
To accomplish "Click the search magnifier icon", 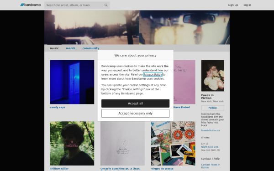I will tap(106, 5).
